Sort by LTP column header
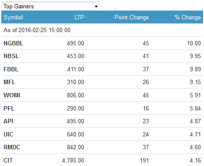This screenshot has width=204, height=166. (x=79, y=17)
